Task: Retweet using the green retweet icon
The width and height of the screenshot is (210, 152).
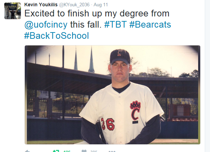Action: pos(56,151)
